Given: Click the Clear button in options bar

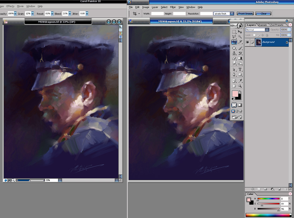Looking at the screenshot, I should click(263, 13).
